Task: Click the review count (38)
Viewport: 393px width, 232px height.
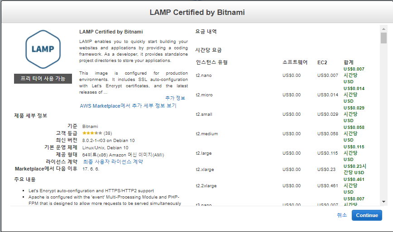Action: click(x=108, y=133)
